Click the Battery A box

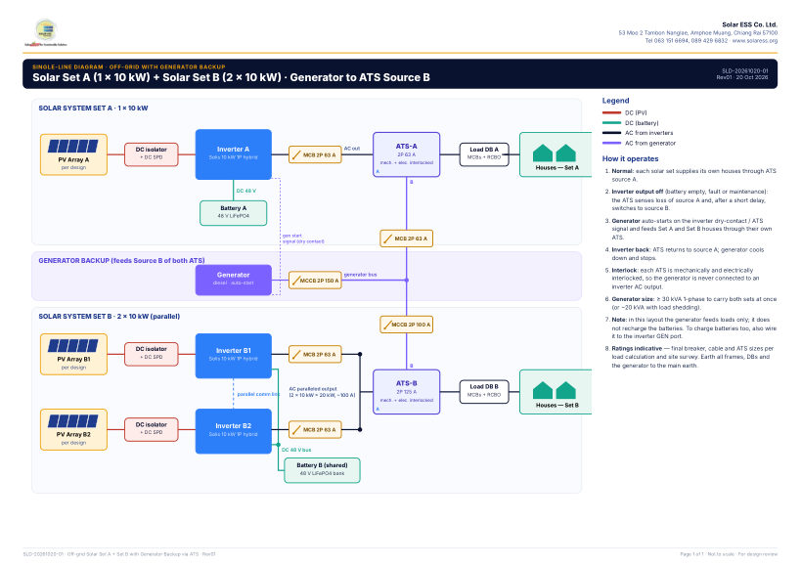pyautogui.click(x=234, y=213)
